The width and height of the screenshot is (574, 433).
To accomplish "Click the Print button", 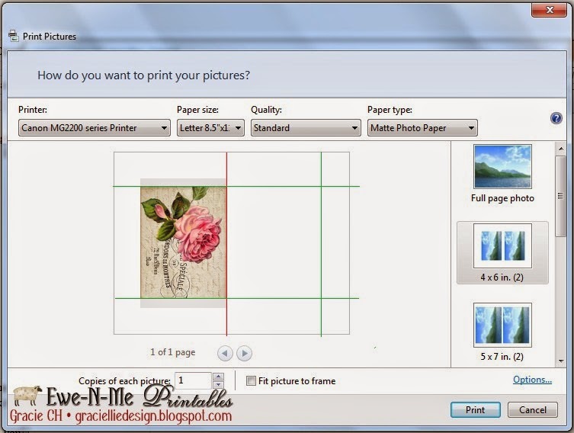I will (475, 409).
